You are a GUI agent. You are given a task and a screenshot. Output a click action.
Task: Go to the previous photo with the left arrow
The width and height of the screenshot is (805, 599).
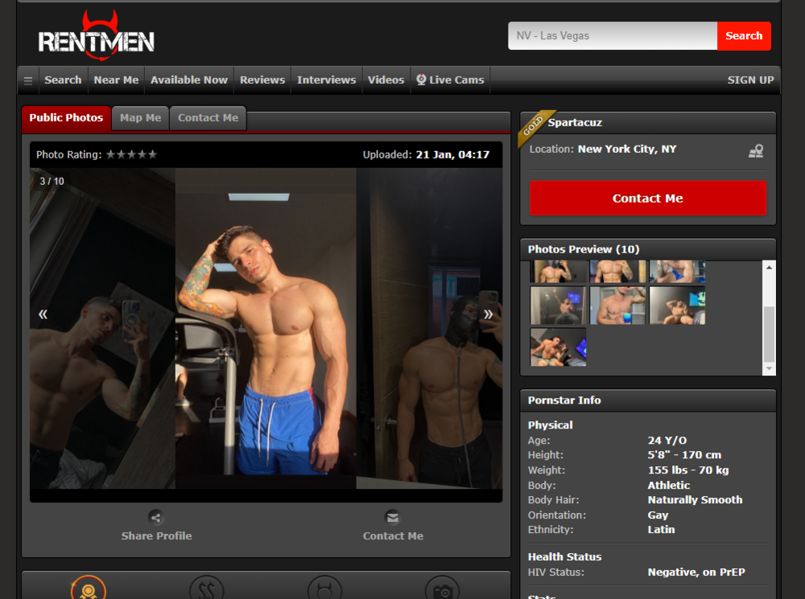point(43,314)
